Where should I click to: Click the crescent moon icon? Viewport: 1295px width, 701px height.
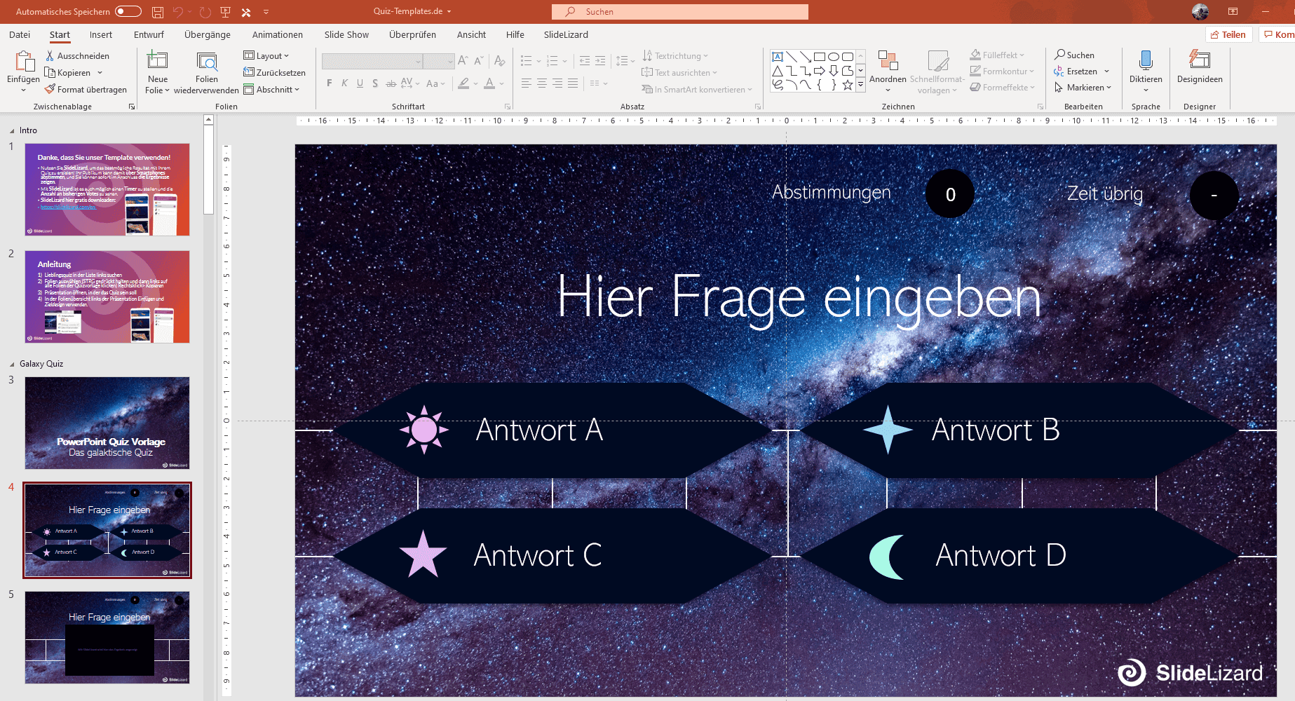pos(888,557)
